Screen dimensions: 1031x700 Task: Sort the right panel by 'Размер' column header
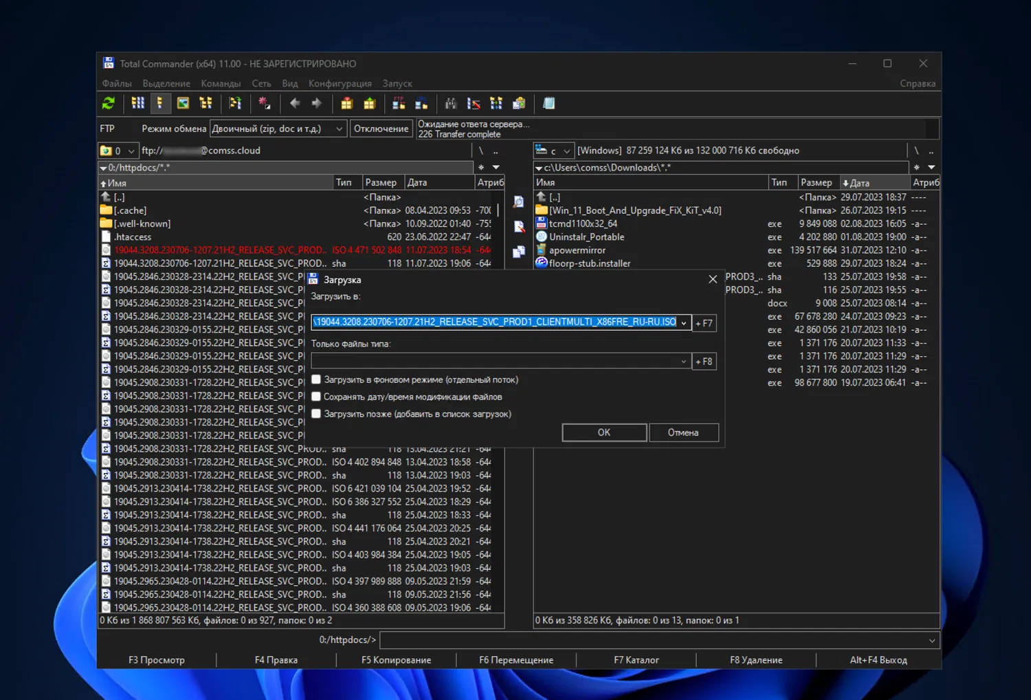click(x=816, y=183)
